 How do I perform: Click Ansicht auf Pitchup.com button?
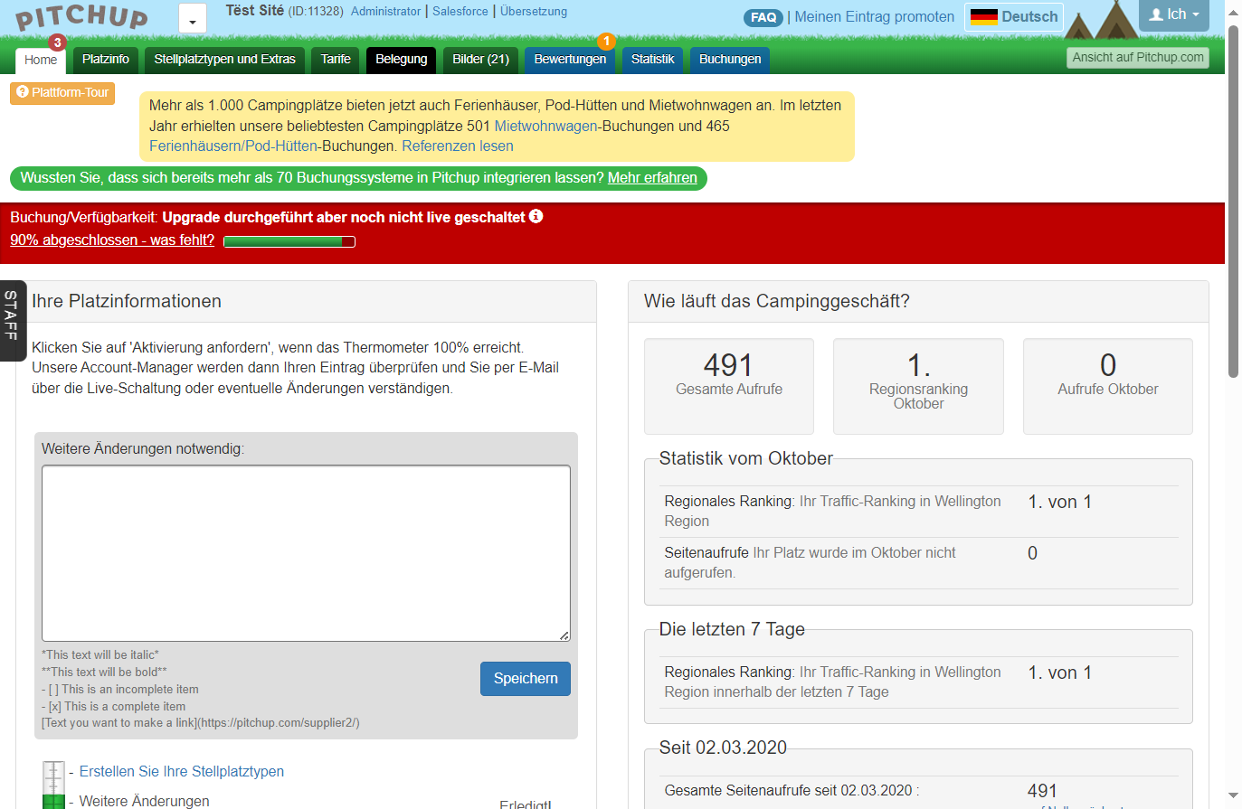click(x=1138, y=58)
